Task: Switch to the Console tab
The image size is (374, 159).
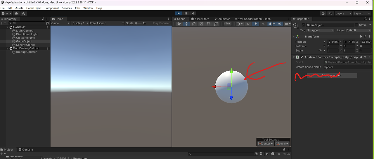Action: pos(26,150)
